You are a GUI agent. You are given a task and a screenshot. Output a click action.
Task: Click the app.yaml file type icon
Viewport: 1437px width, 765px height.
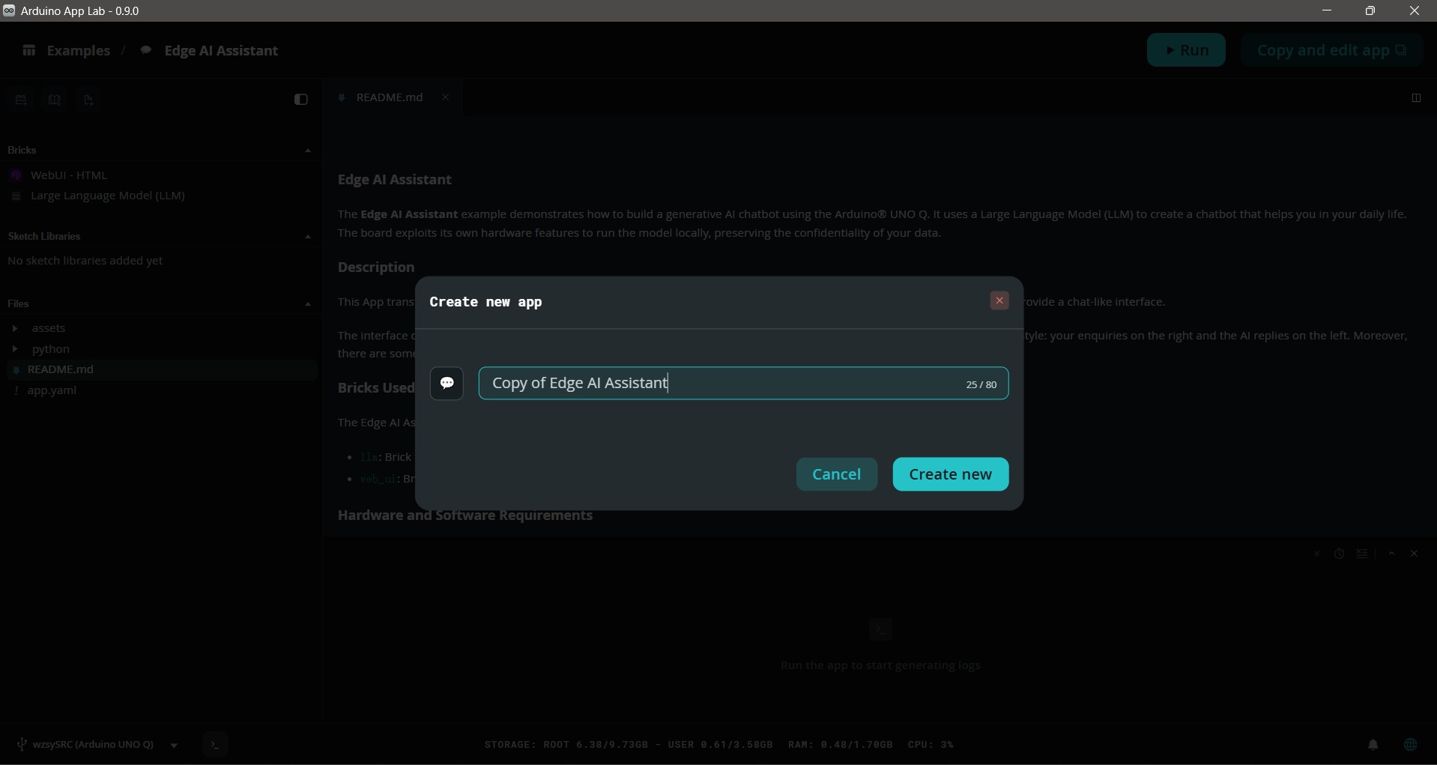[x=16, y=390]
